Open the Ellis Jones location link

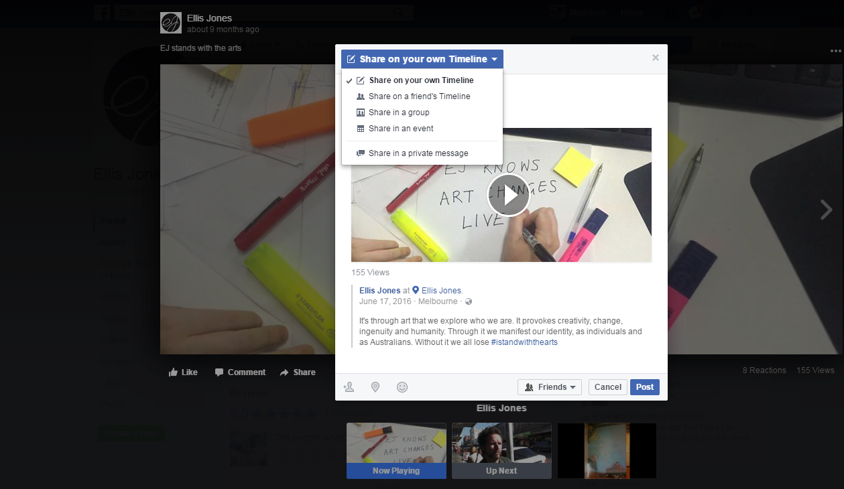click(x=441, y=291)
